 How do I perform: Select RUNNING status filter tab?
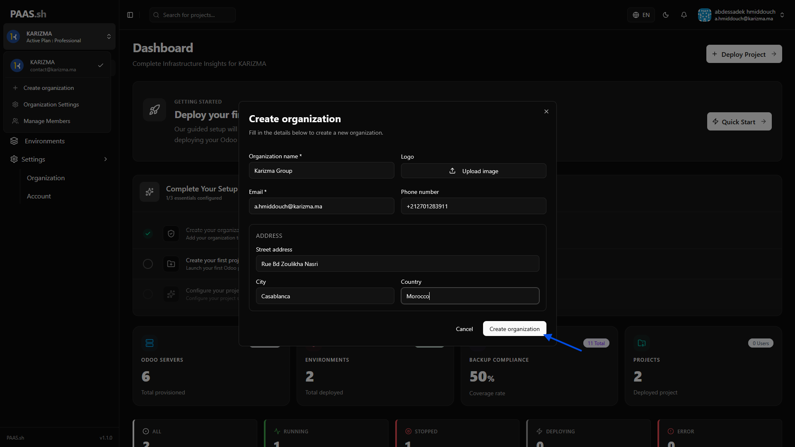[326, 433]
